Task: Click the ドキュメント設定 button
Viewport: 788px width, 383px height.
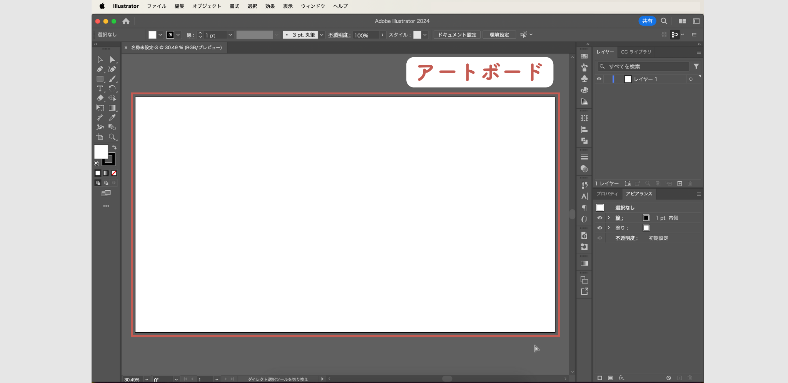Action: click(x=456, y=35)
